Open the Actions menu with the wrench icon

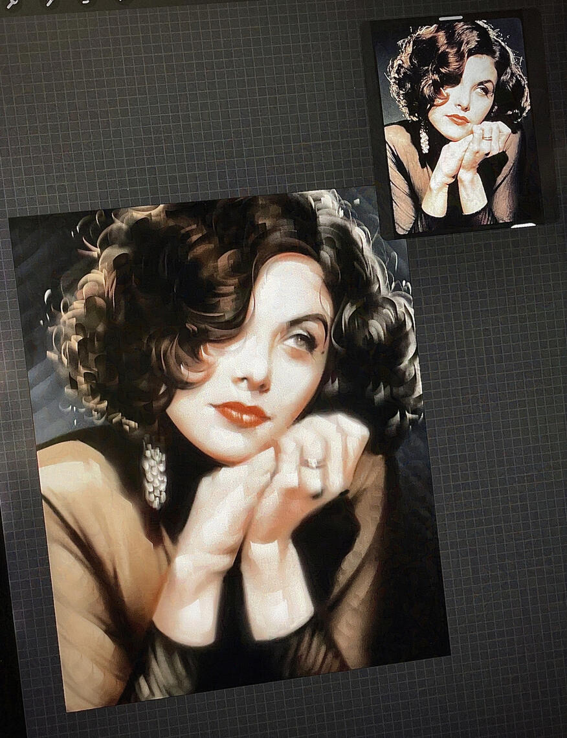12,4
